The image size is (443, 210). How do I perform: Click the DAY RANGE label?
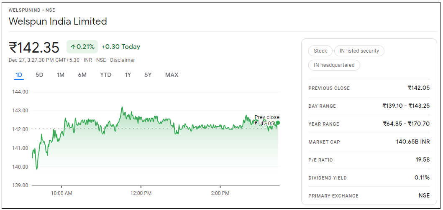click(322, 106)
